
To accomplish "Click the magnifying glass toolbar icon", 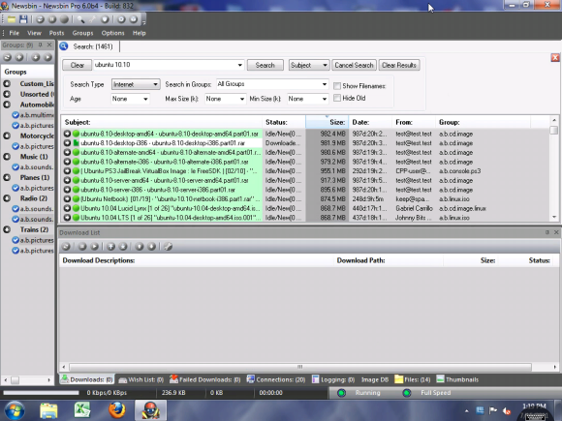I will (x=80, y=19).
